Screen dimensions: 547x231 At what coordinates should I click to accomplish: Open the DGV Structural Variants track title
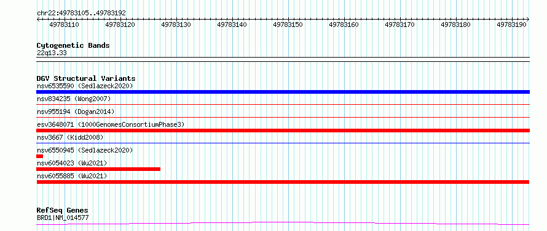(86, 78)
